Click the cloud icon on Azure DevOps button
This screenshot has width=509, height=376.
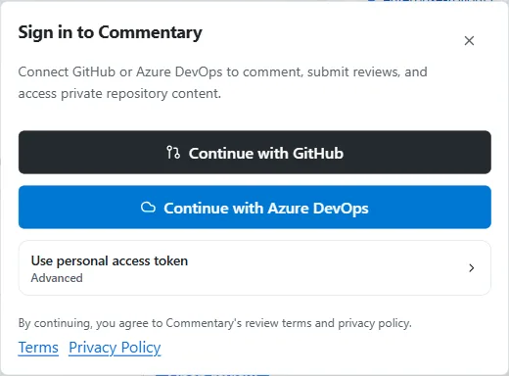coord(148,208)
